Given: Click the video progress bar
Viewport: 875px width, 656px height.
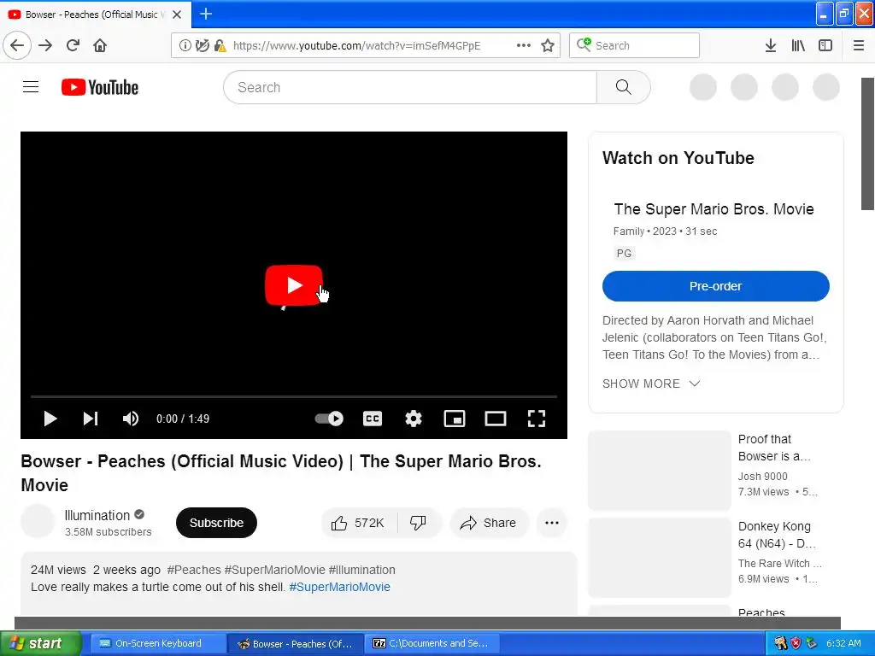Looking at the screenshot, I should pyautogui.click(x=294, y=396).
